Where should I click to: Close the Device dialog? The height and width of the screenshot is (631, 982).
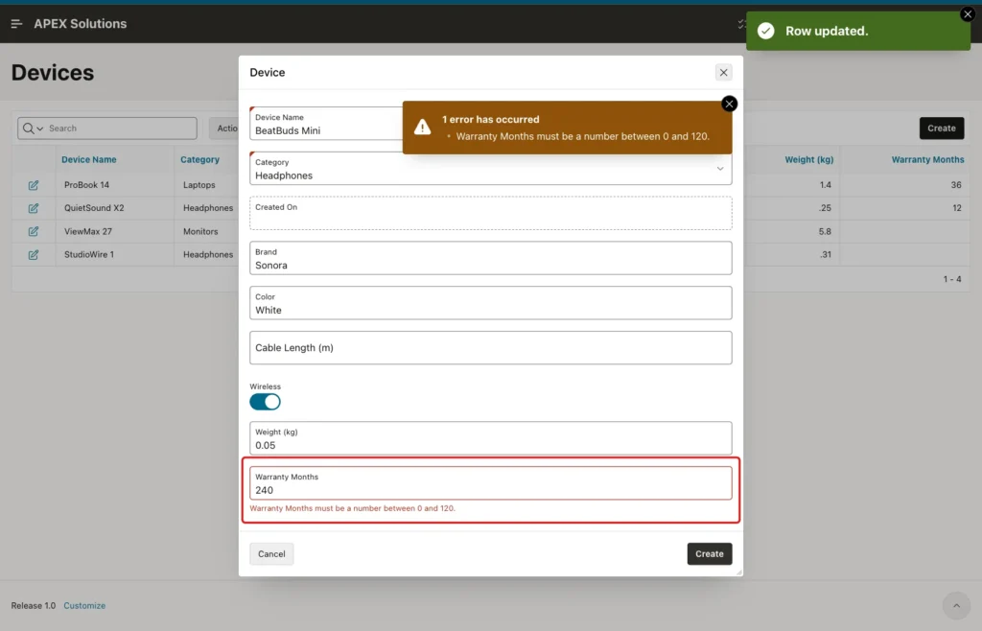[723, 73]
